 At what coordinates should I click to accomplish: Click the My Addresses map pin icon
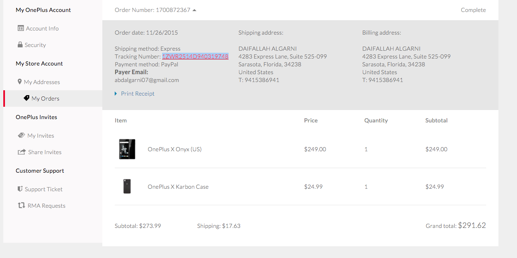19,82
